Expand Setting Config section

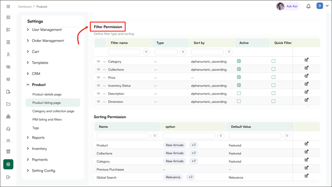41,171
